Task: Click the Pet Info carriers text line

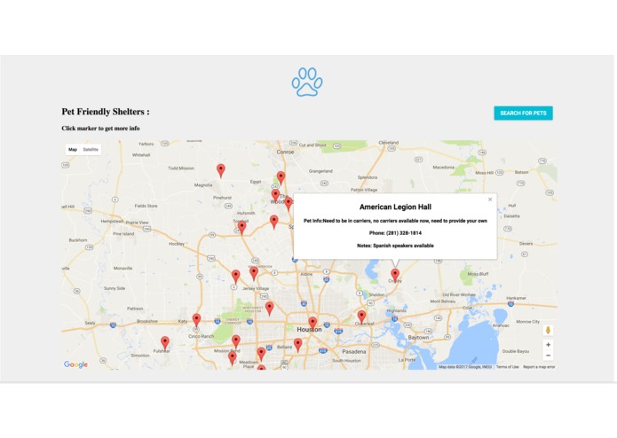Action: (x=395, y=221)
